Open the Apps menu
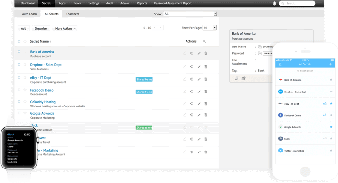 pos(62,3)
